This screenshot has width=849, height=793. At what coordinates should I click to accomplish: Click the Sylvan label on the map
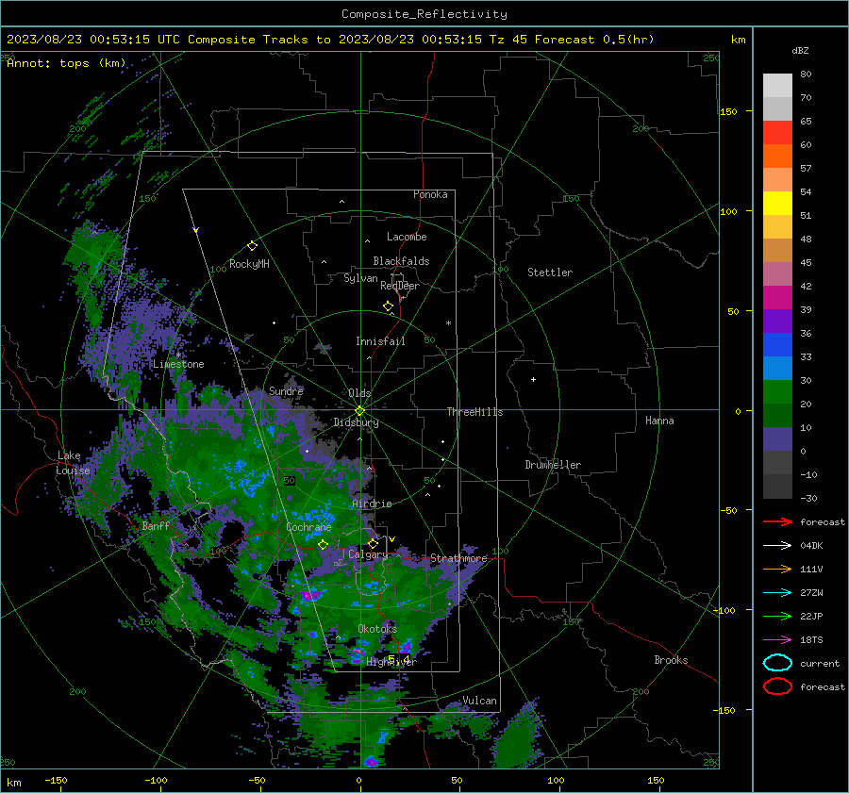pyautogui.click(x=360, y=278)
